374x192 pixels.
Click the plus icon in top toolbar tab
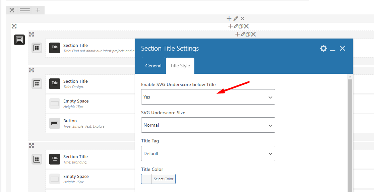38,10
